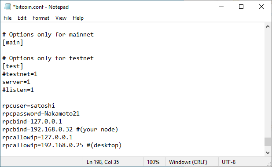Click the vertical scrollbar thumb

pyautogui.click(x=268, y=142)
